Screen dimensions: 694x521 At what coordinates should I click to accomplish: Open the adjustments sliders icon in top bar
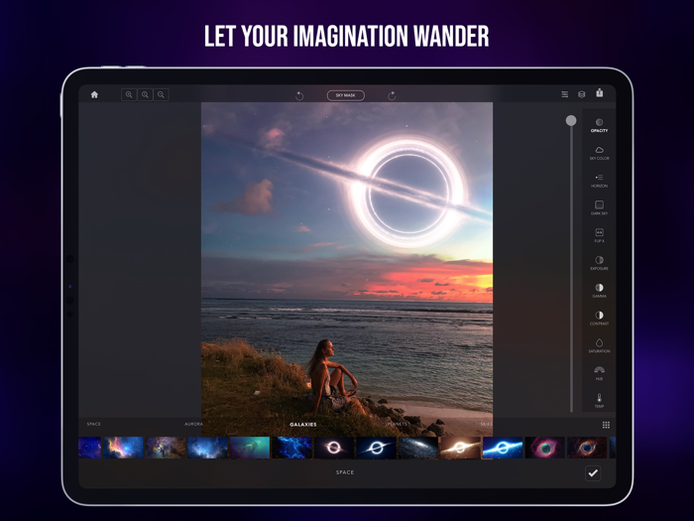coord(565,94)
